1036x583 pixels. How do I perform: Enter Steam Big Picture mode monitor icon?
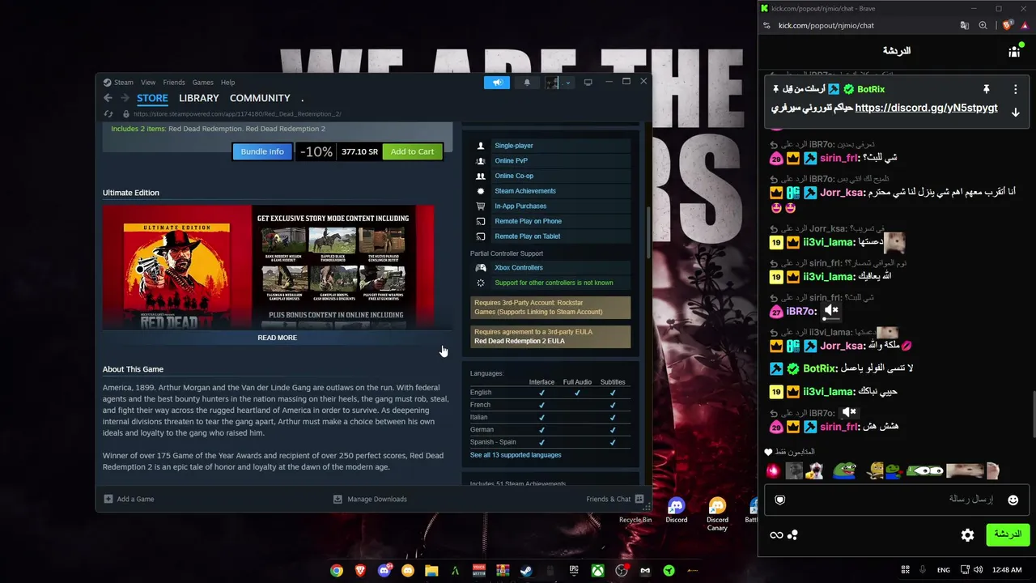(x=588, y=82)
